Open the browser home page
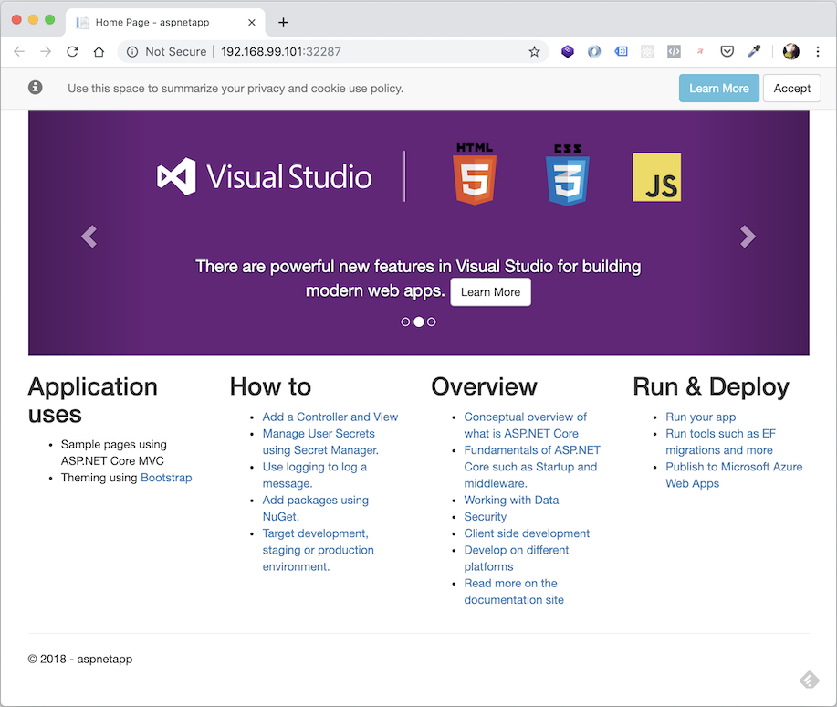 tap(99, 52)
